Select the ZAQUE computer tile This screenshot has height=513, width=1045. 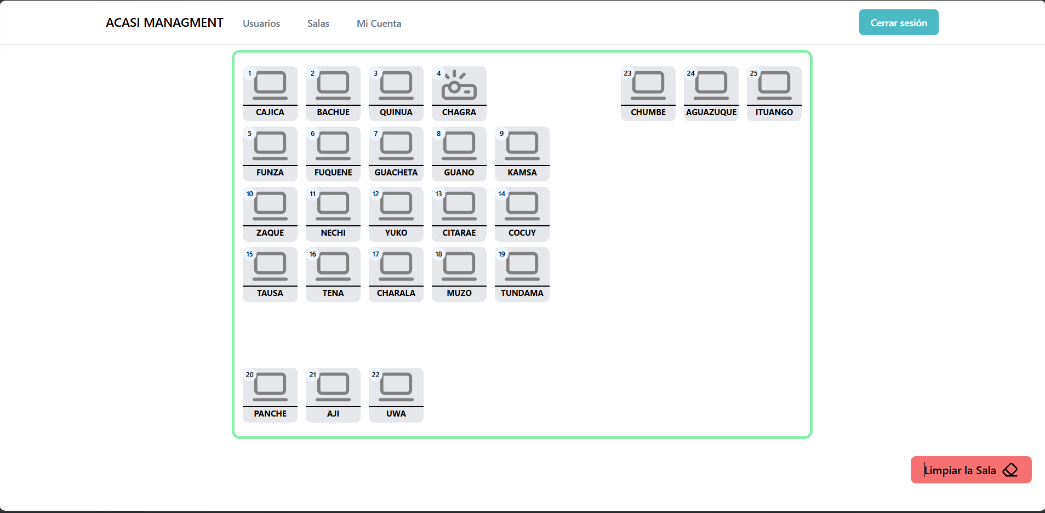pos(270,214)
